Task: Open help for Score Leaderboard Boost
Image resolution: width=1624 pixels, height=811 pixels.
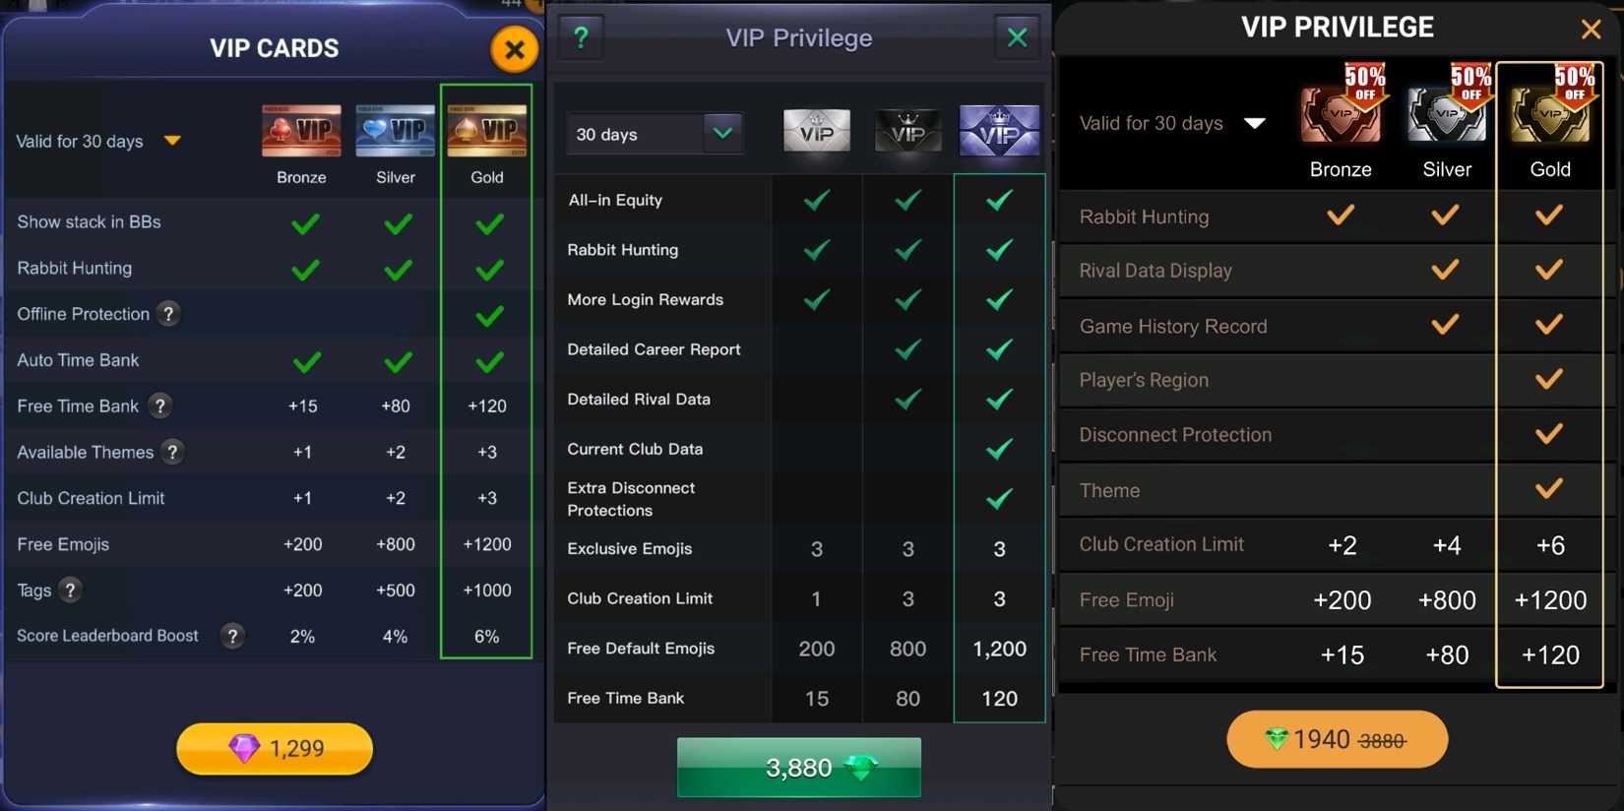Action: coord(232,636)
